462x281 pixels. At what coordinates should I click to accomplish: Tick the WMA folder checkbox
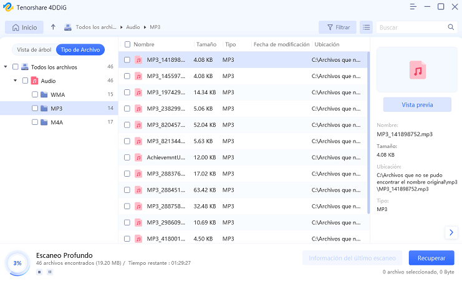35,94
